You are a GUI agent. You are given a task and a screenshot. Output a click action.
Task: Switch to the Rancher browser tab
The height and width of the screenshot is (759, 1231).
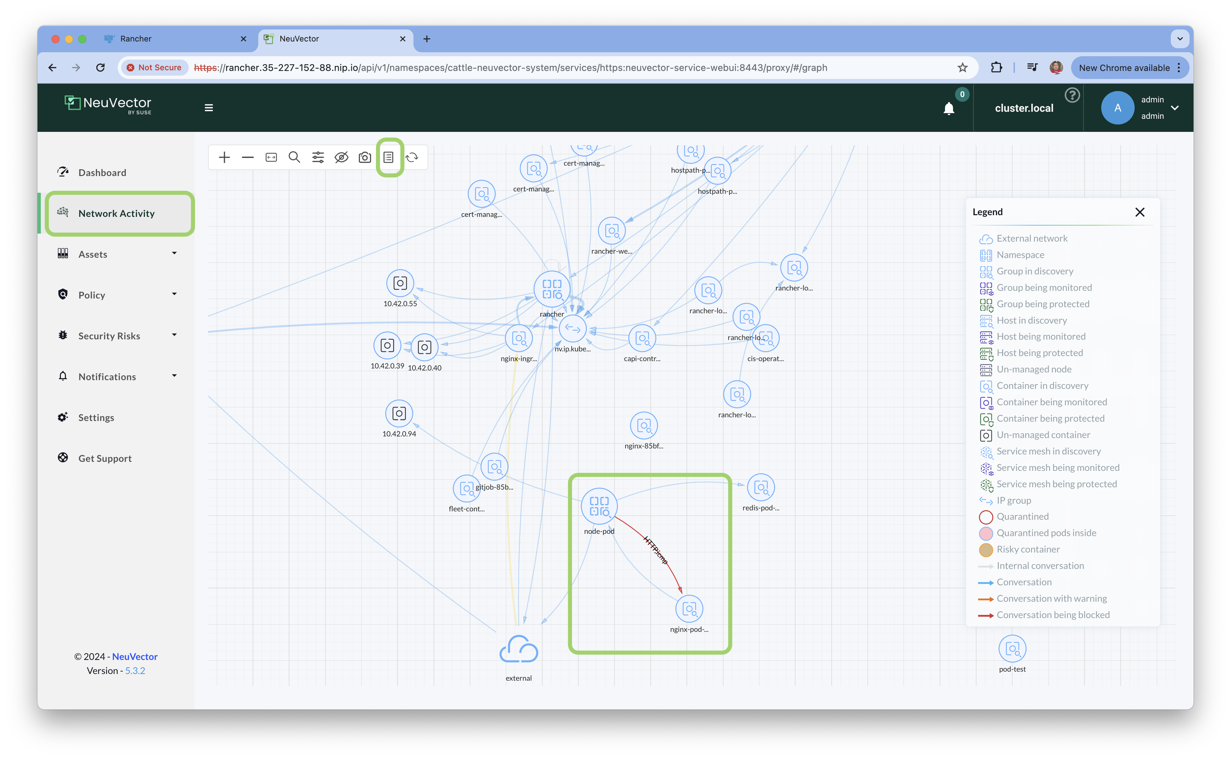pyautogui.click(x=135, y=39)
